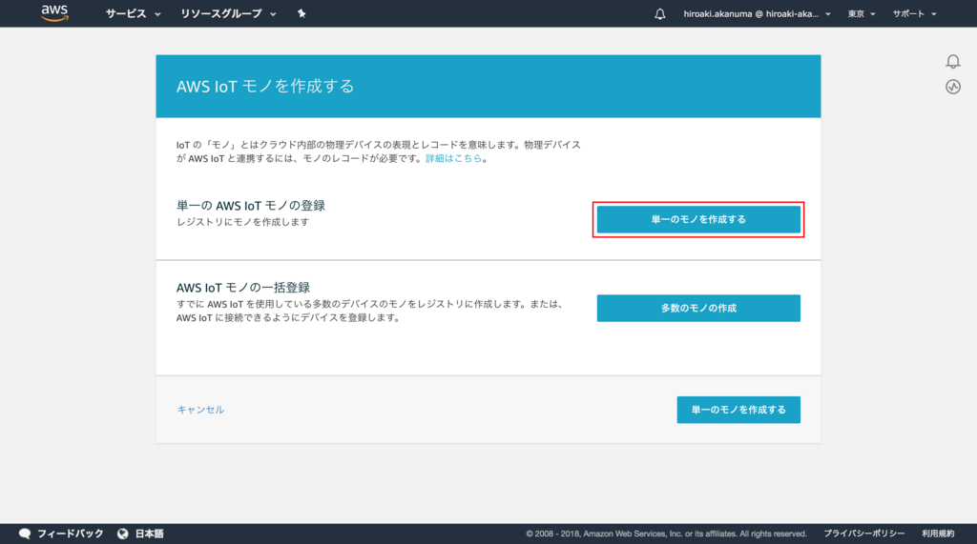Open the pin shortcuts icon in navbar
The height and width of the screenshot is (544, 977).
(x=301, y=13)
